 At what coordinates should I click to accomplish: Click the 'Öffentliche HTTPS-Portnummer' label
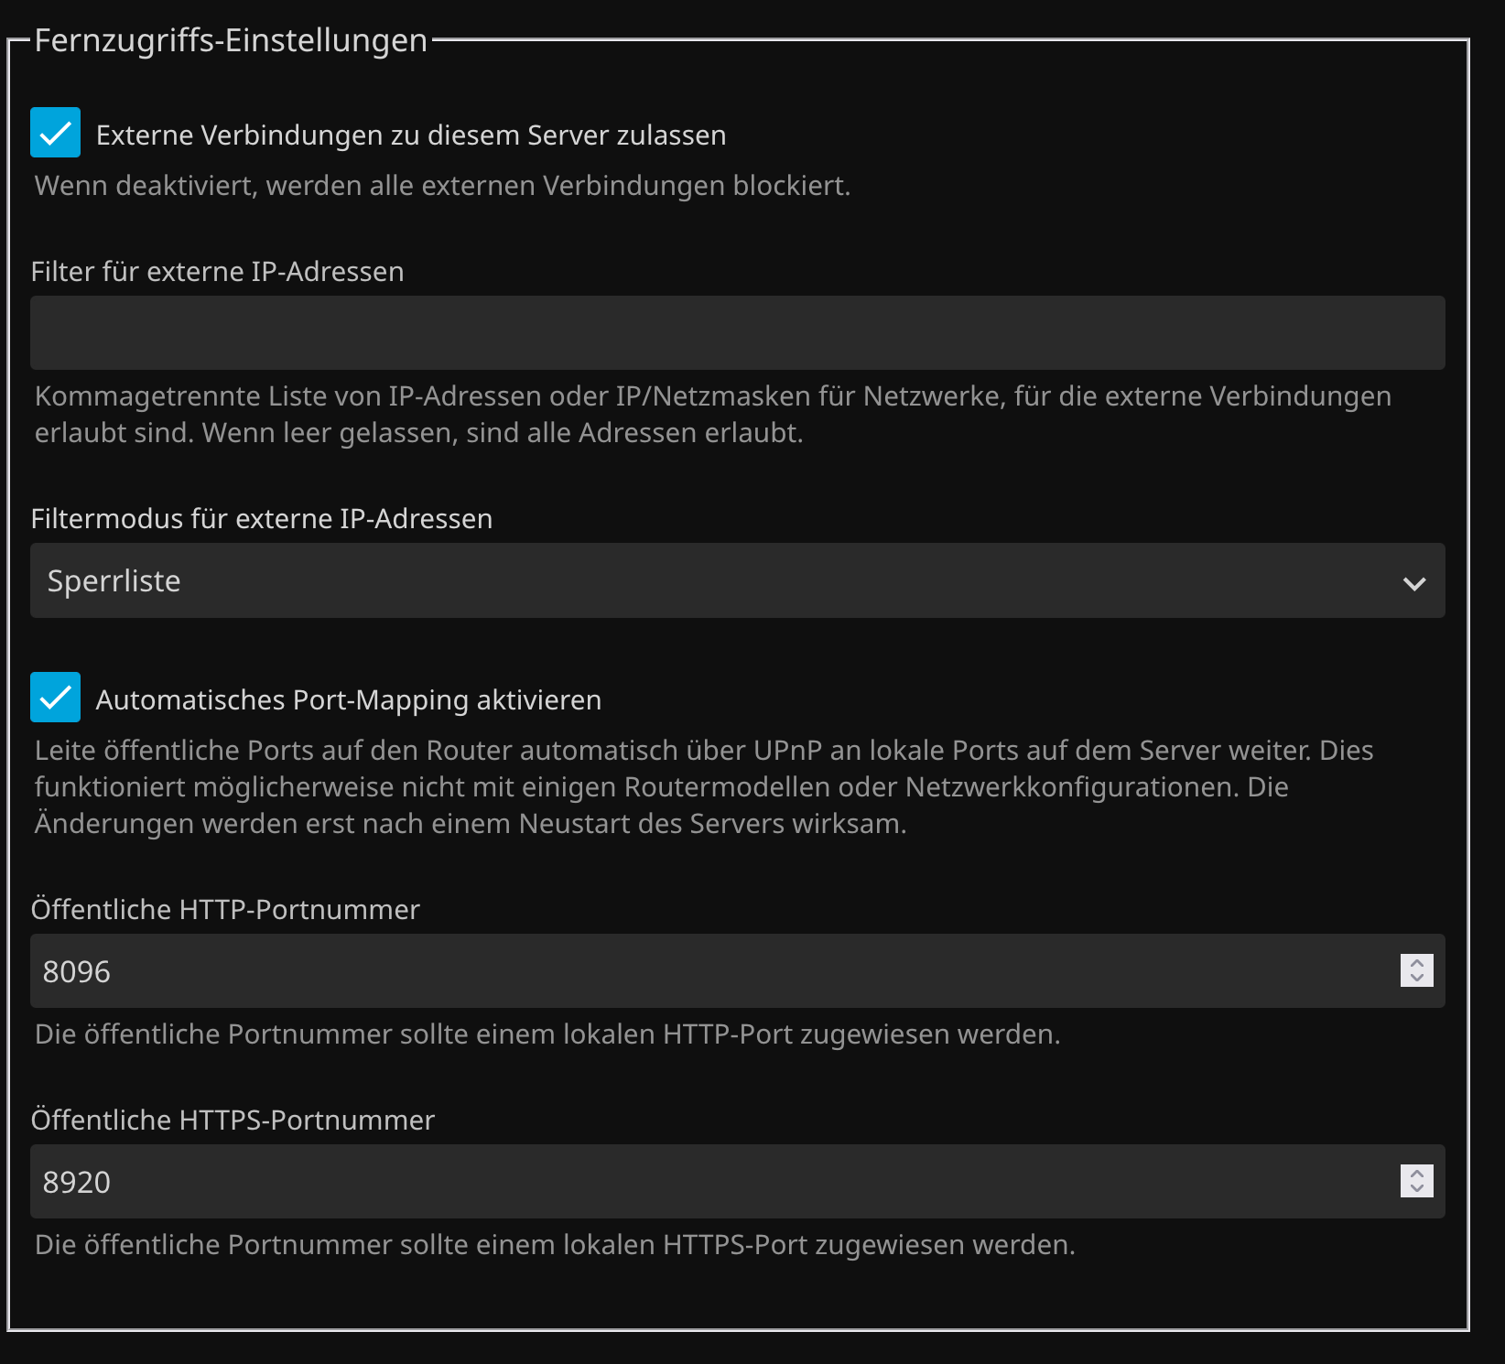click(233, 1120)
